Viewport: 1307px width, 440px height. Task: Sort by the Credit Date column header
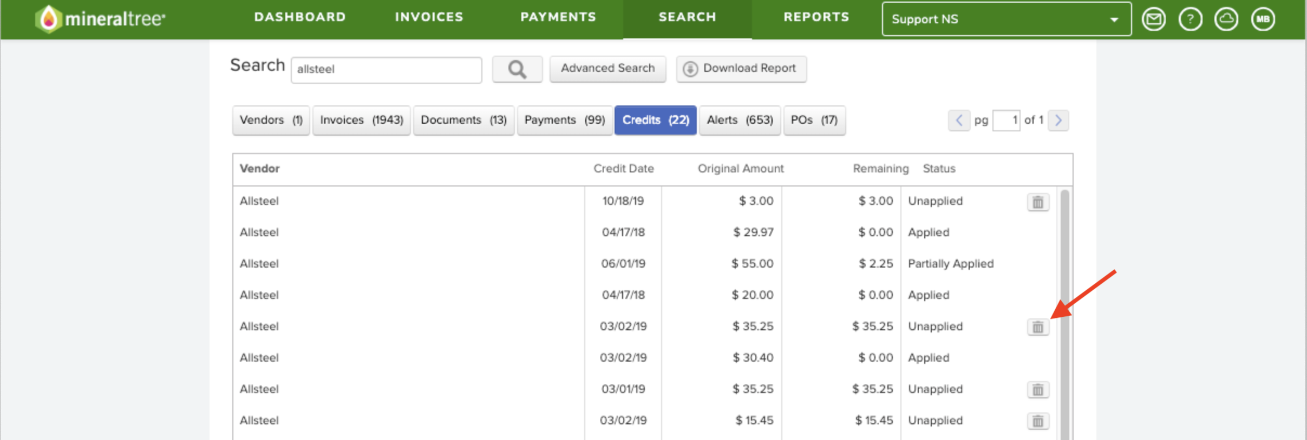(x=624, y=169)
